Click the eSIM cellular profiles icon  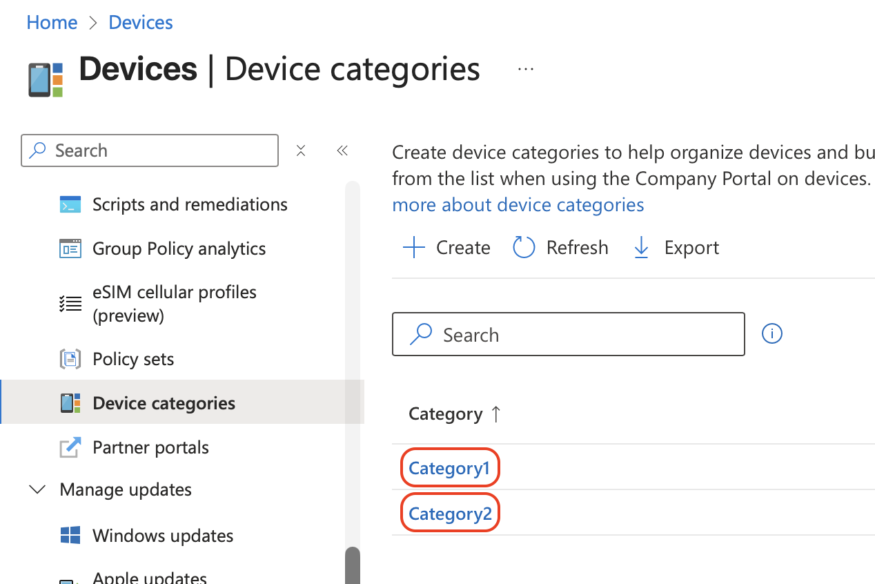coord(70,304)
